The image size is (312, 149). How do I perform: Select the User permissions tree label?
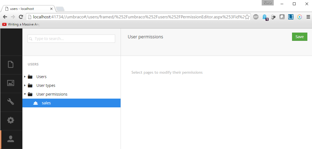(52, 94)
